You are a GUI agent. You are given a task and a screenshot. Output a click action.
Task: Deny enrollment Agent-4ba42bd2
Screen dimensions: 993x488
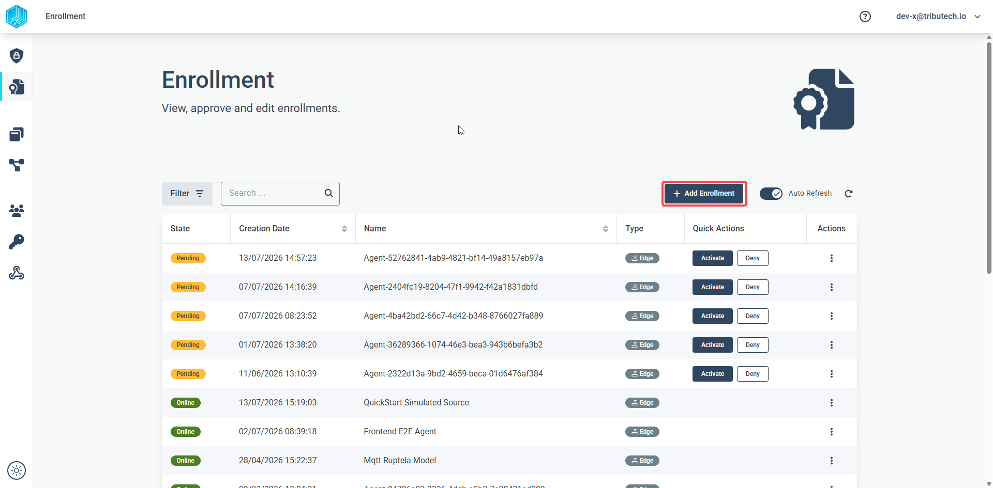pyautogui.click(x=753, y=316)
